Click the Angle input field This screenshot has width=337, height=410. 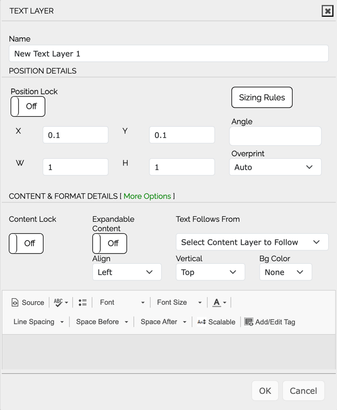(x=275, y=136)
